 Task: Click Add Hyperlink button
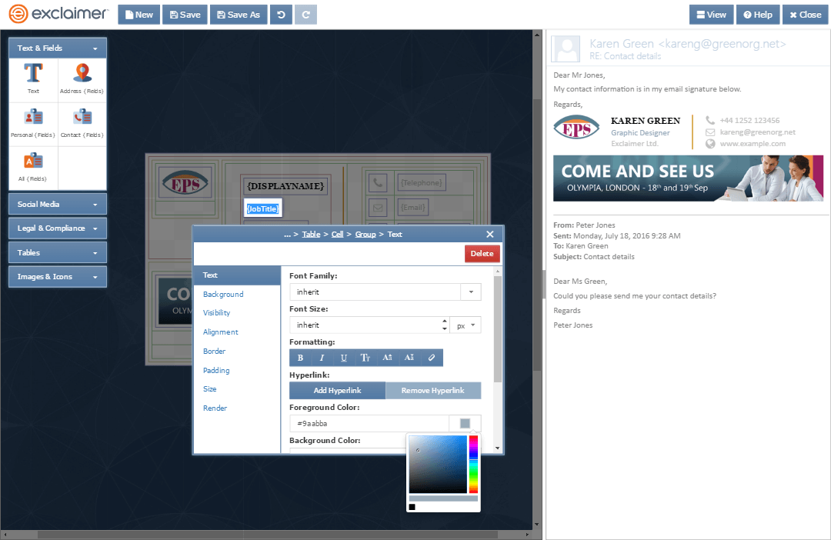coord(337,391)
